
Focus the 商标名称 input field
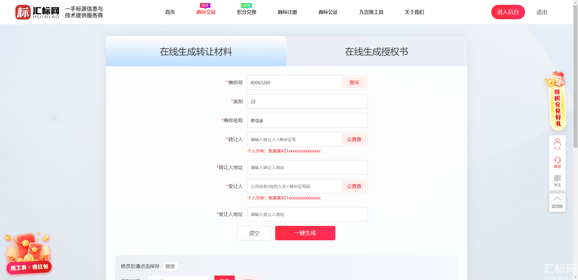(307, 120)
